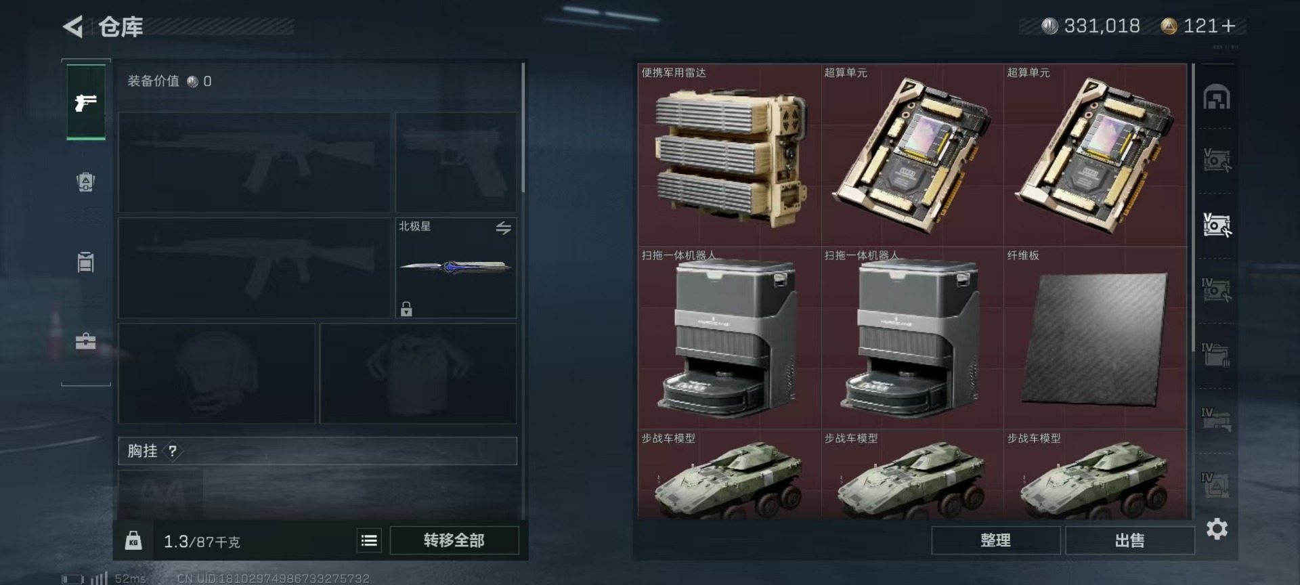
Task: Select the pistol weapons tab icon
Action: [x=86, y=102]
